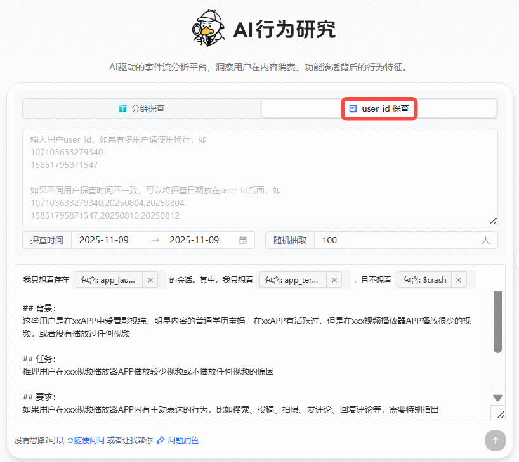This screenshot has height=462, width=519.
Task: Click the resize handle of user_id textarea
Action: click(493, 221)
